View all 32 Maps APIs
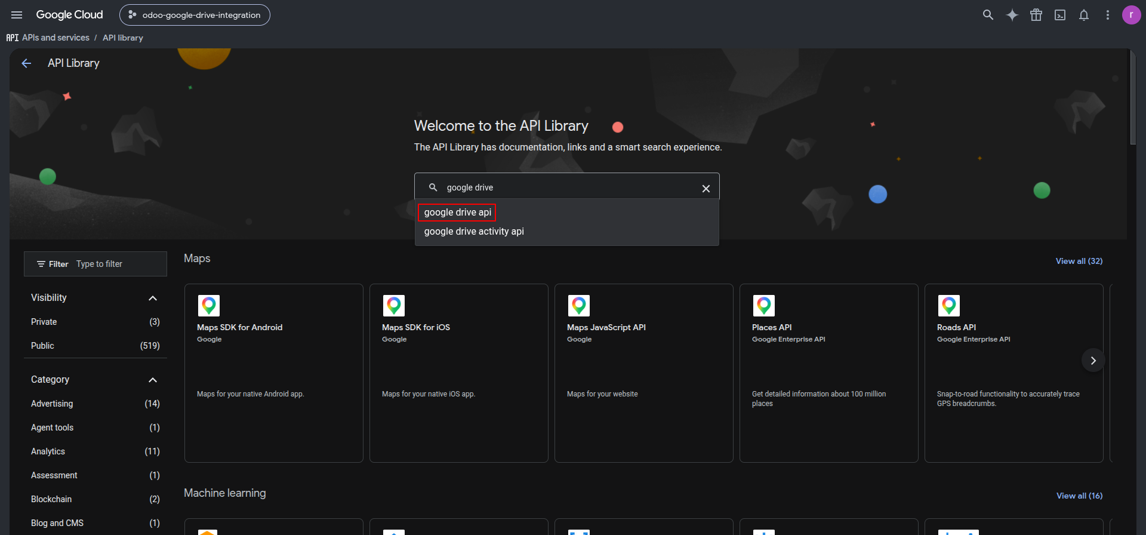Viewport: 1146px width, 535px height. coord(1079,261)
